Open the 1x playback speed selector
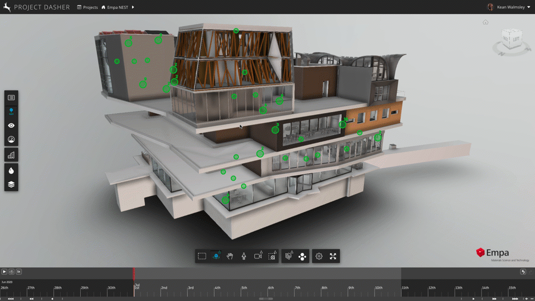This screenshot has width=535, height=301. click(x=18, y=271)
